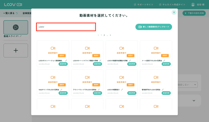
Task: Edit name of LOOVの動画作成機能の詳細 video
Action: coord(130,61)
